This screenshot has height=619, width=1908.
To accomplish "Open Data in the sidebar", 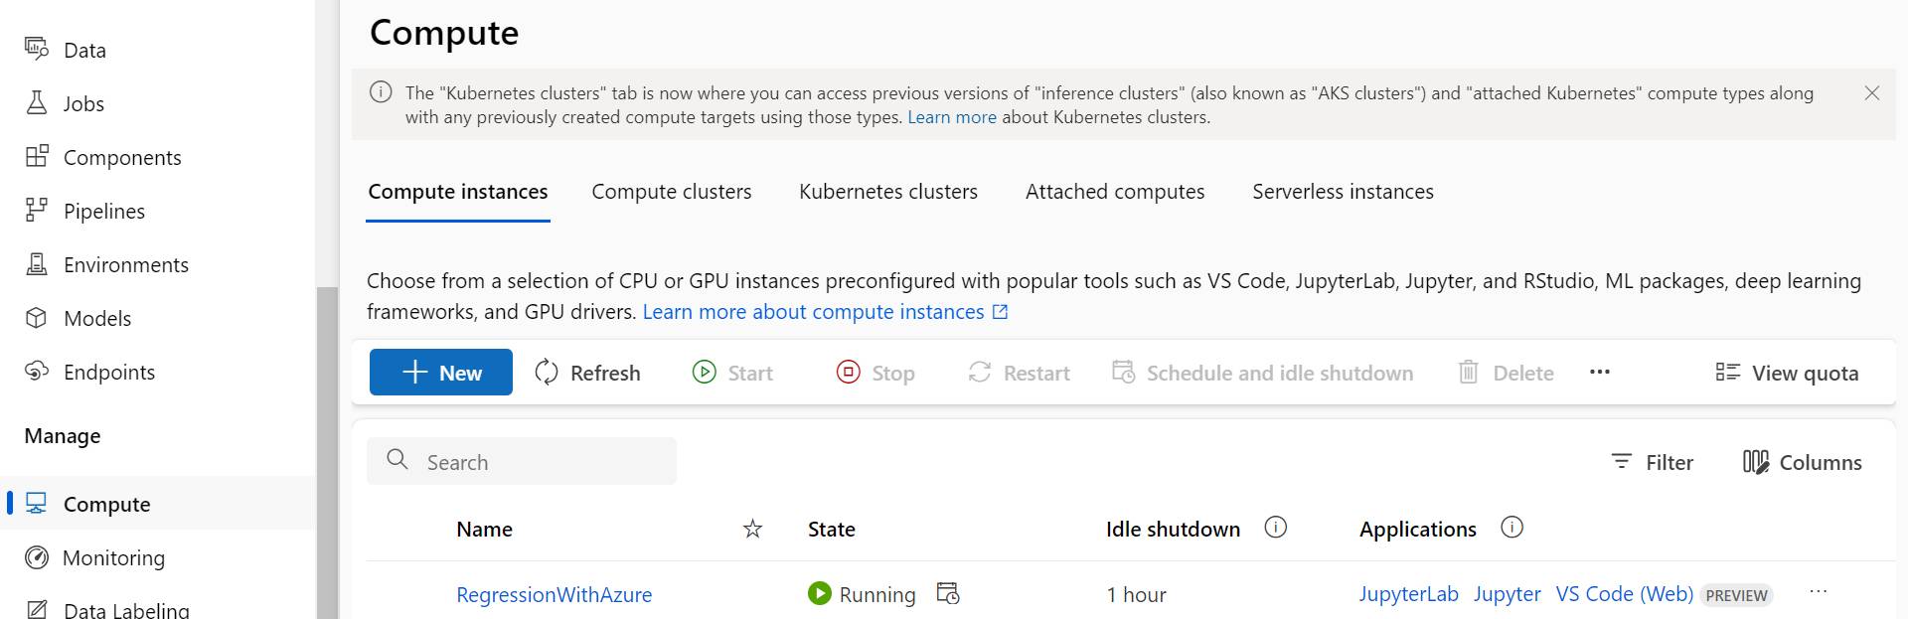I will point(66,50).
